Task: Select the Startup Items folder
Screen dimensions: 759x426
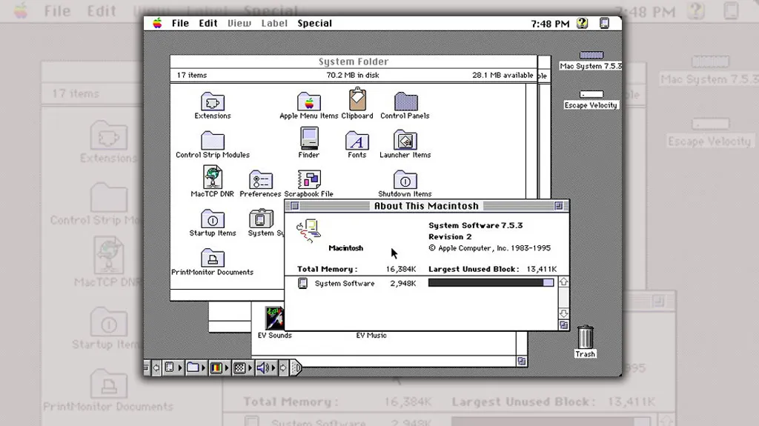Action: point(213,219)
